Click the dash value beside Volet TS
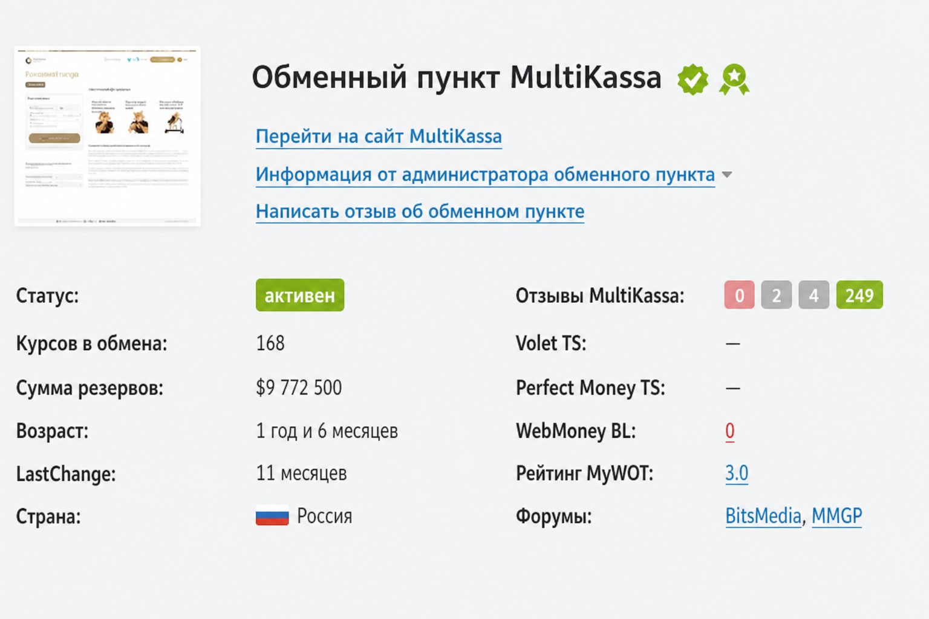The image size is (929, 619). [x=732, y=344]
